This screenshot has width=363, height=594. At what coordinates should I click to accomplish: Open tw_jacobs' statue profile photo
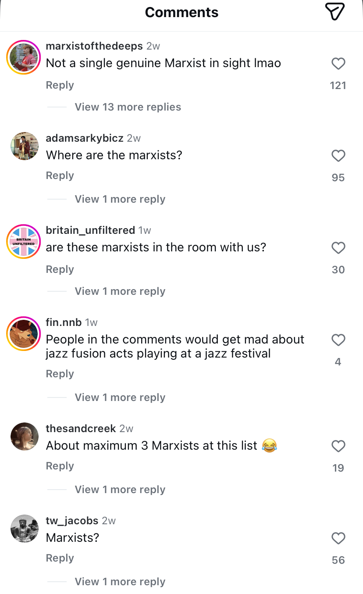[x=25, y=529]
